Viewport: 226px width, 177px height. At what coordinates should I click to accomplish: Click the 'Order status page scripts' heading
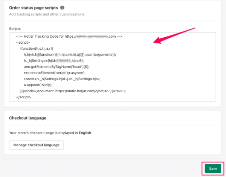(x=34, y=8)
